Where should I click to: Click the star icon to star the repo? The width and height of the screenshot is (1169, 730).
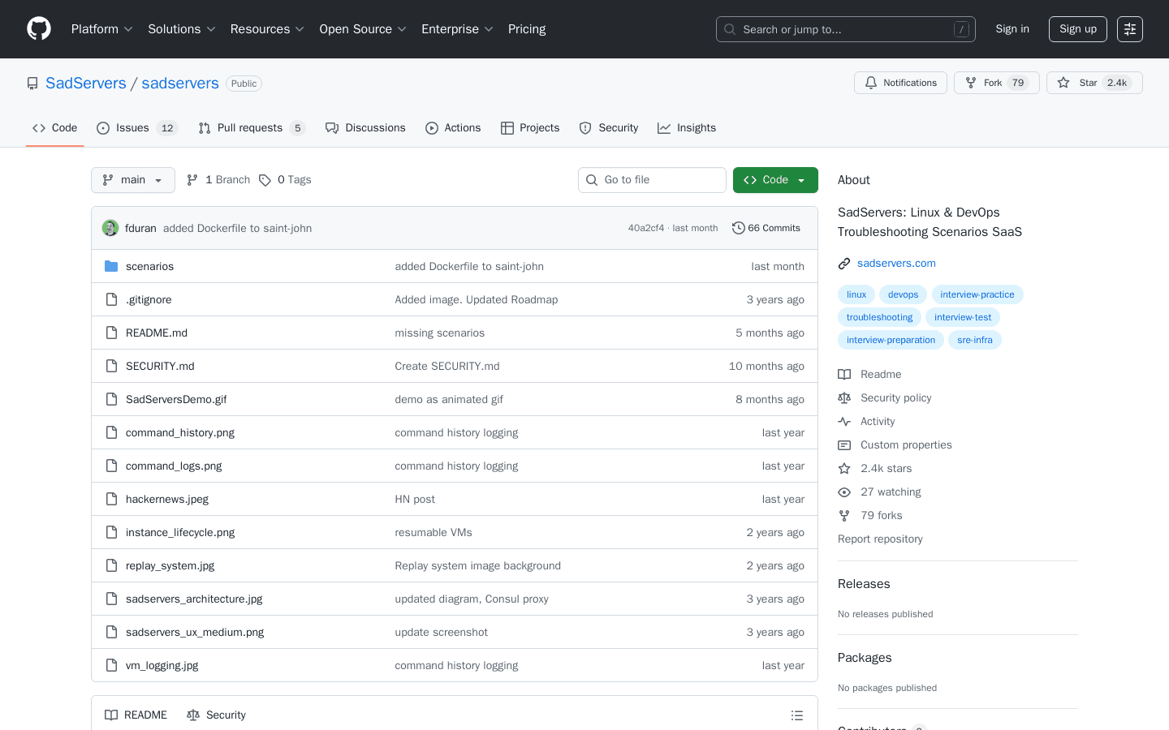coord(1063,82)
